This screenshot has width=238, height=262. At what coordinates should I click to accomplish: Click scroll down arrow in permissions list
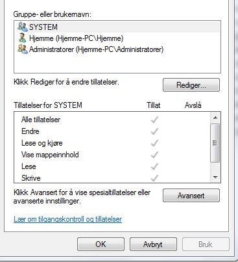[215, 177]
